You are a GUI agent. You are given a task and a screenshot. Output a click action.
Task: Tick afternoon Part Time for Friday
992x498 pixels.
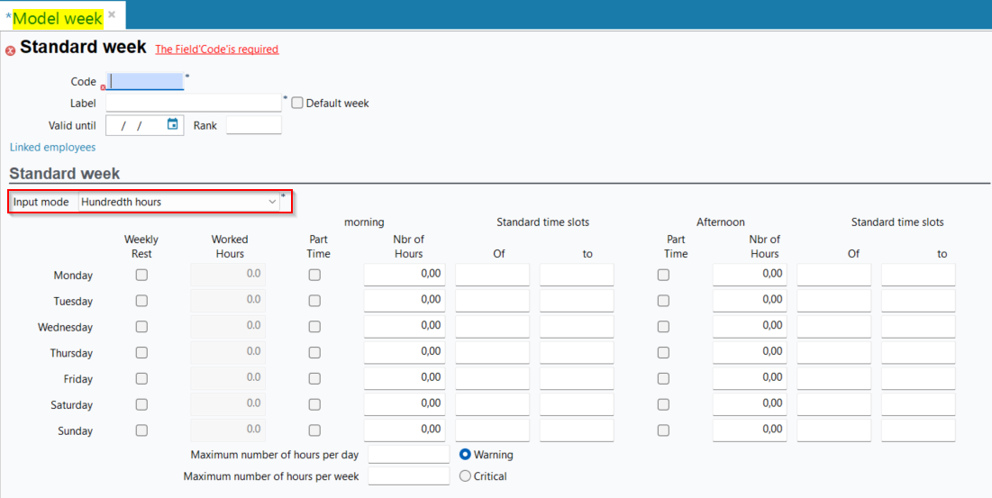tap(663, 379)
